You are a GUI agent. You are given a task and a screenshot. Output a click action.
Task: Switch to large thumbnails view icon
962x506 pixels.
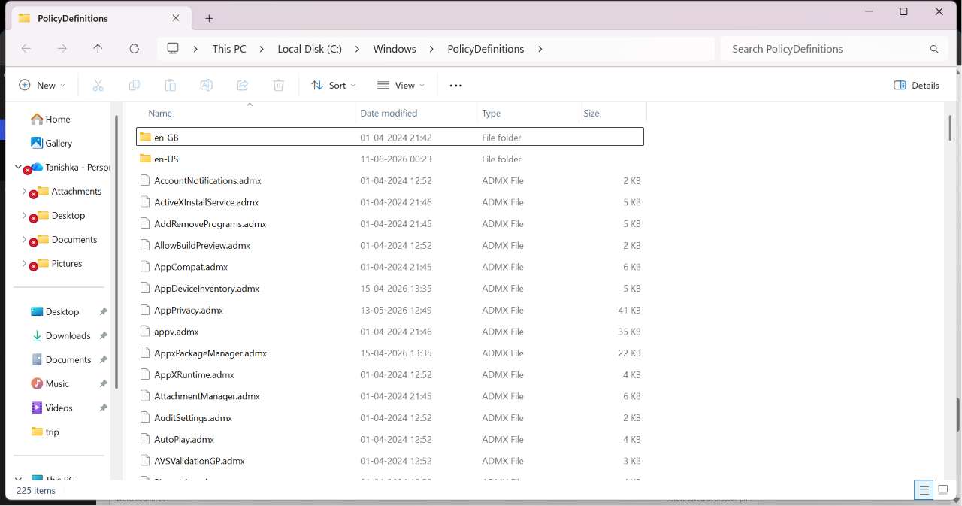(x=943, y=490)
